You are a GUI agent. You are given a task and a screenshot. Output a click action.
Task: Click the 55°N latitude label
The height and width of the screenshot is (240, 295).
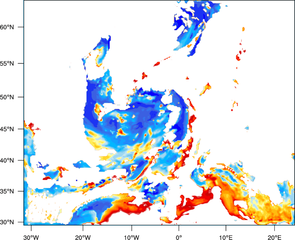[x=7, y=64]
